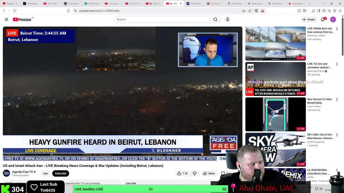Open the Brave Wallet icon

coord(324,11)
